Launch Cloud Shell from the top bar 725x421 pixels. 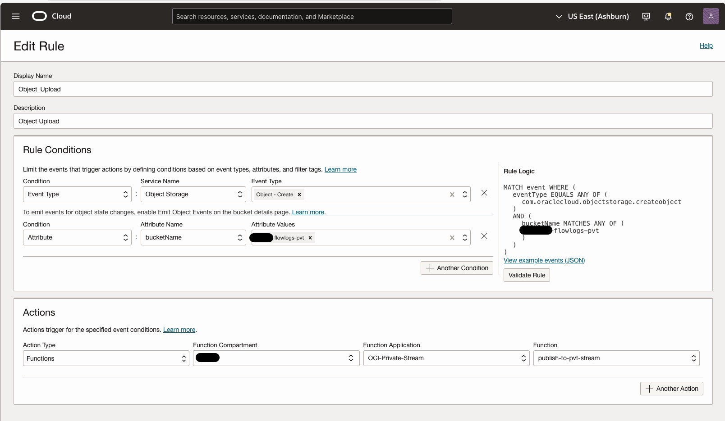click(646, 17)
